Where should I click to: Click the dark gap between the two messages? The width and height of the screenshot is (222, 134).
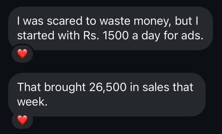point(111,66)
